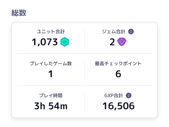Click the games played value 1
169x127 pixels.
[50, 74]
